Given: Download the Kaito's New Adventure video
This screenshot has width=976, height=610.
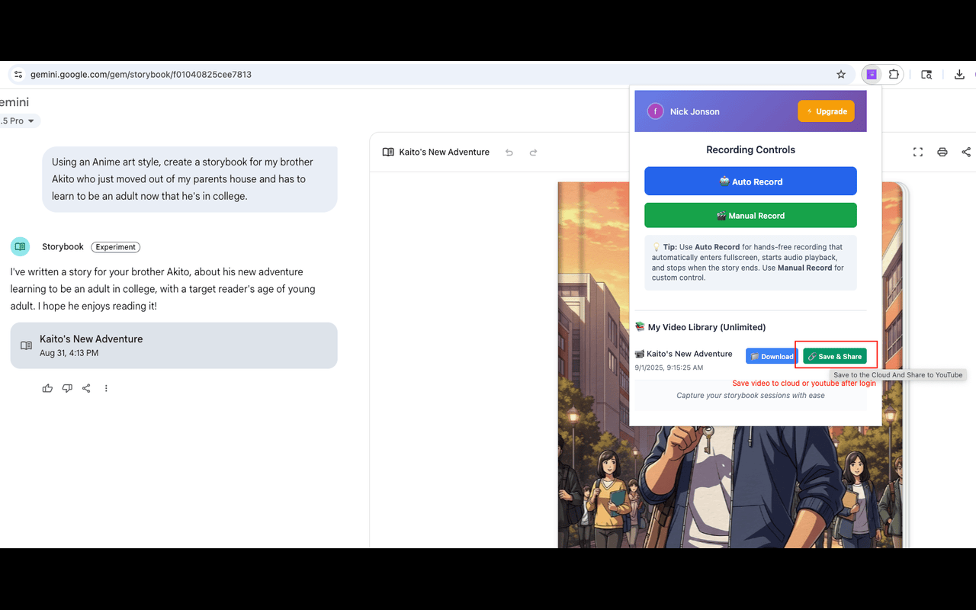Looking at the screenshot, I should click(x=772, y=356).
